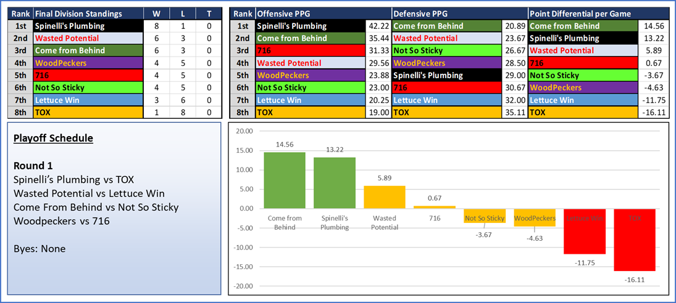
Task: Select the T column header in standings
Action: pyautogui.click(x=209, y=14)
